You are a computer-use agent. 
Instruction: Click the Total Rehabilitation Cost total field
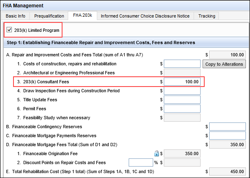click(x=228, y=171)
